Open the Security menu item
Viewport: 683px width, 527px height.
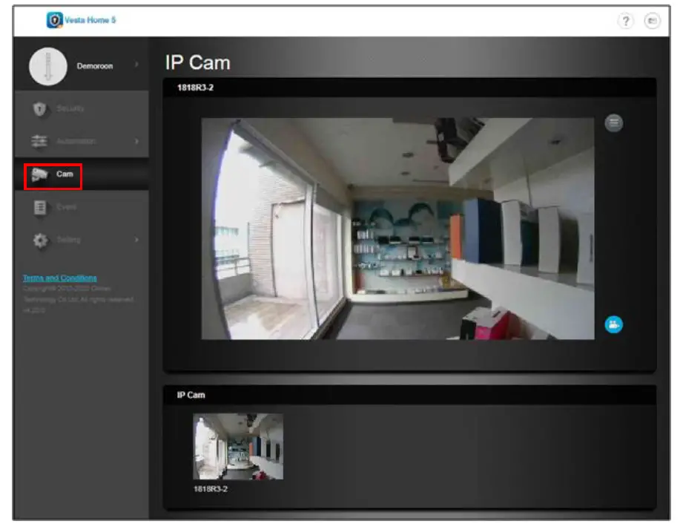(x=82, y=108)
